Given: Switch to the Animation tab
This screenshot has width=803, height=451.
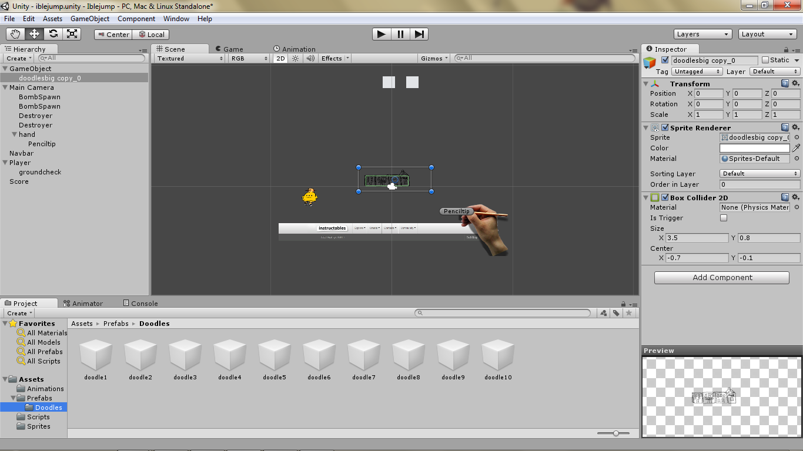Looking at the screenshot, I should (x=295, y=49).
